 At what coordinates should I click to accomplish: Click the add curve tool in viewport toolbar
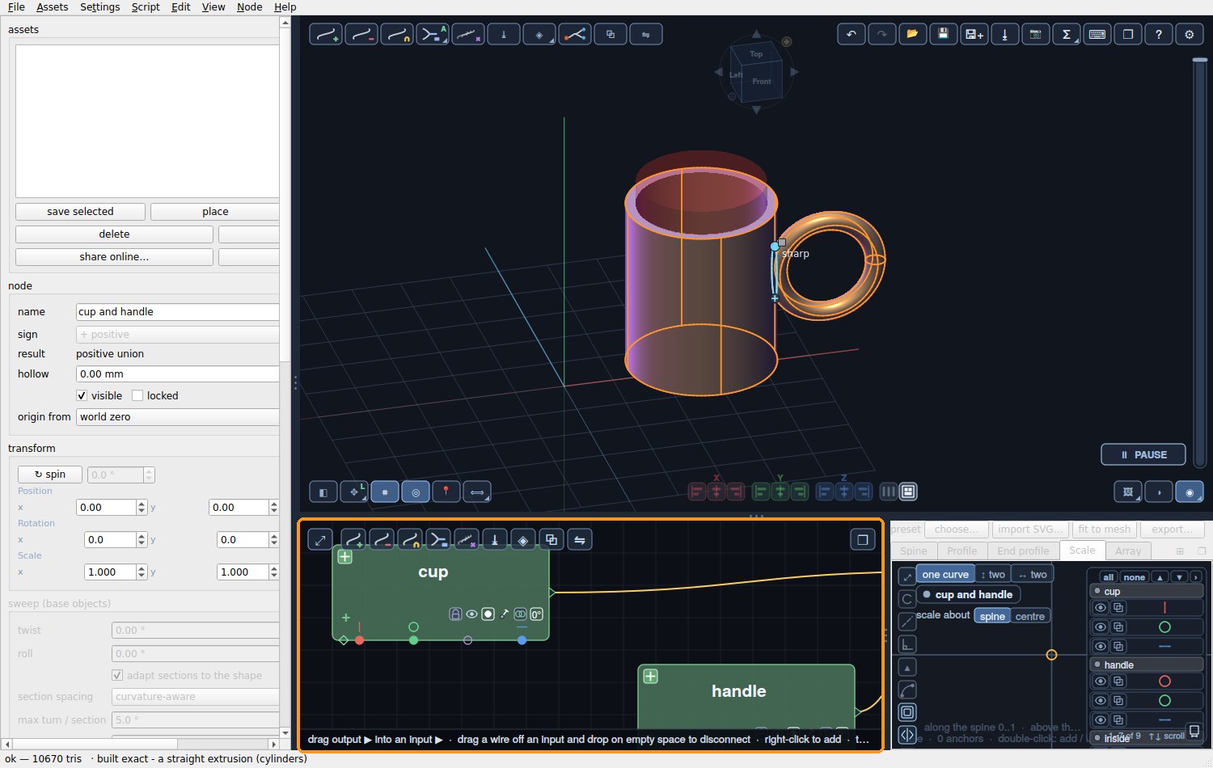click(326, 34)
